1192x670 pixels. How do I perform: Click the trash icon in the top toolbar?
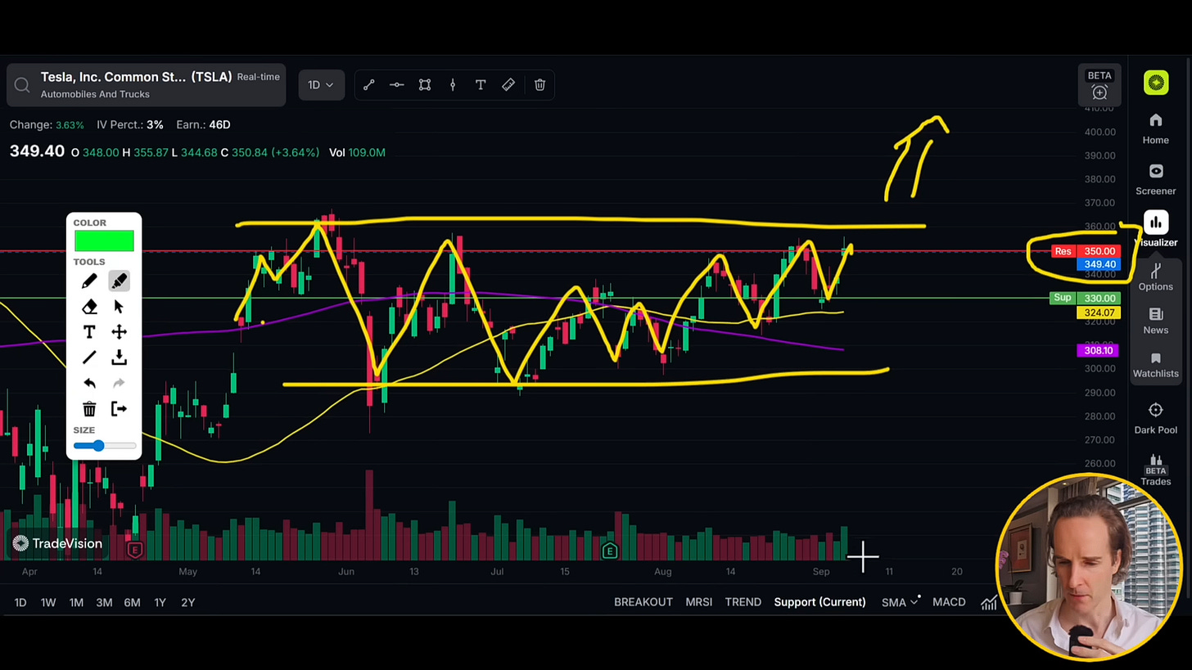tap(540, 85)
